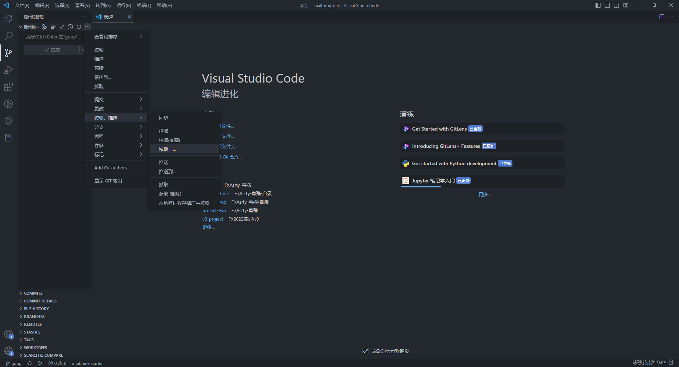Open Run and Debug view
The height and width of the screenshot is (367, 679).
click(x=8, y=70)
